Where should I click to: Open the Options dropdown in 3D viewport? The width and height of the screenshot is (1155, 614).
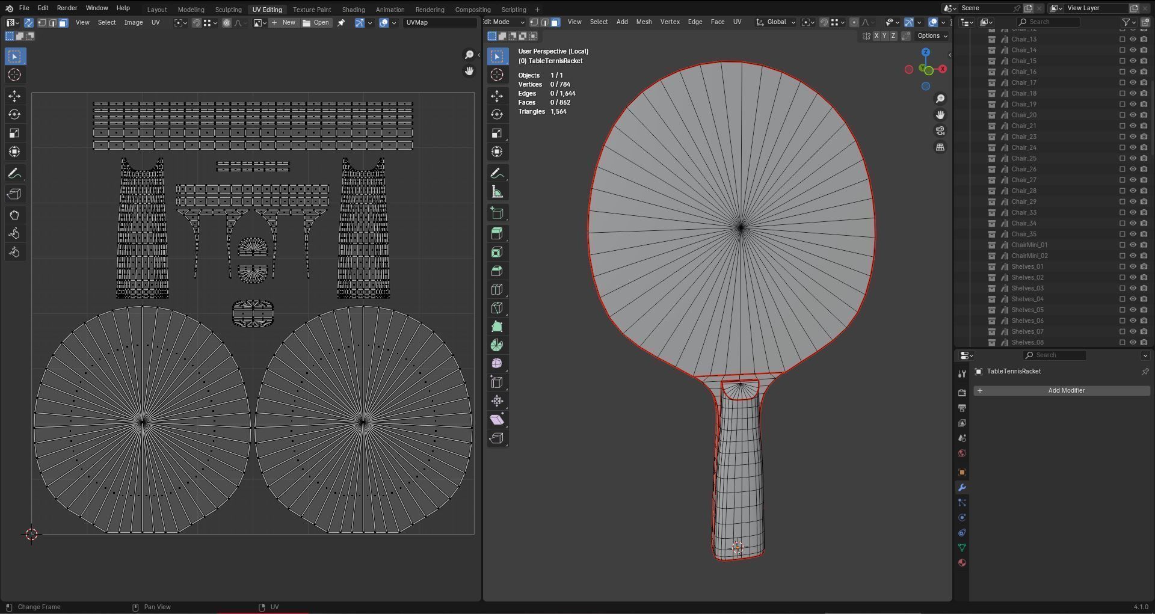[932, 36]
